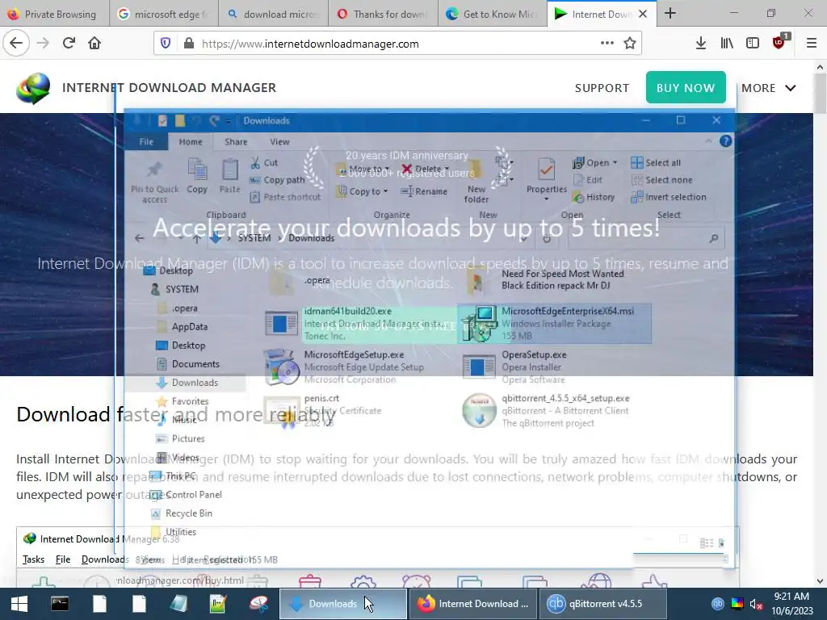827x620 pixels.
Task: Expand the MORE dropdown menu
Action: pyautogui.click(x=769, y=88)
